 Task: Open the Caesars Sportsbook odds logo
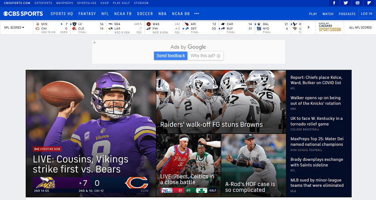pos(330,27)
